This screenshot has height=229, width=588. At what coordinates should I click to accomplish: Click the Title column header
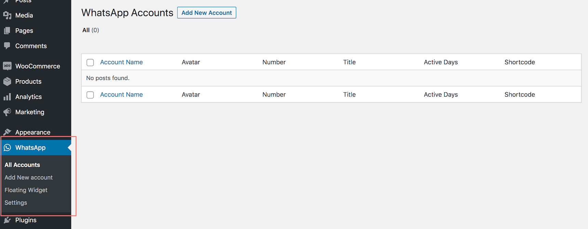click(349, 62)
